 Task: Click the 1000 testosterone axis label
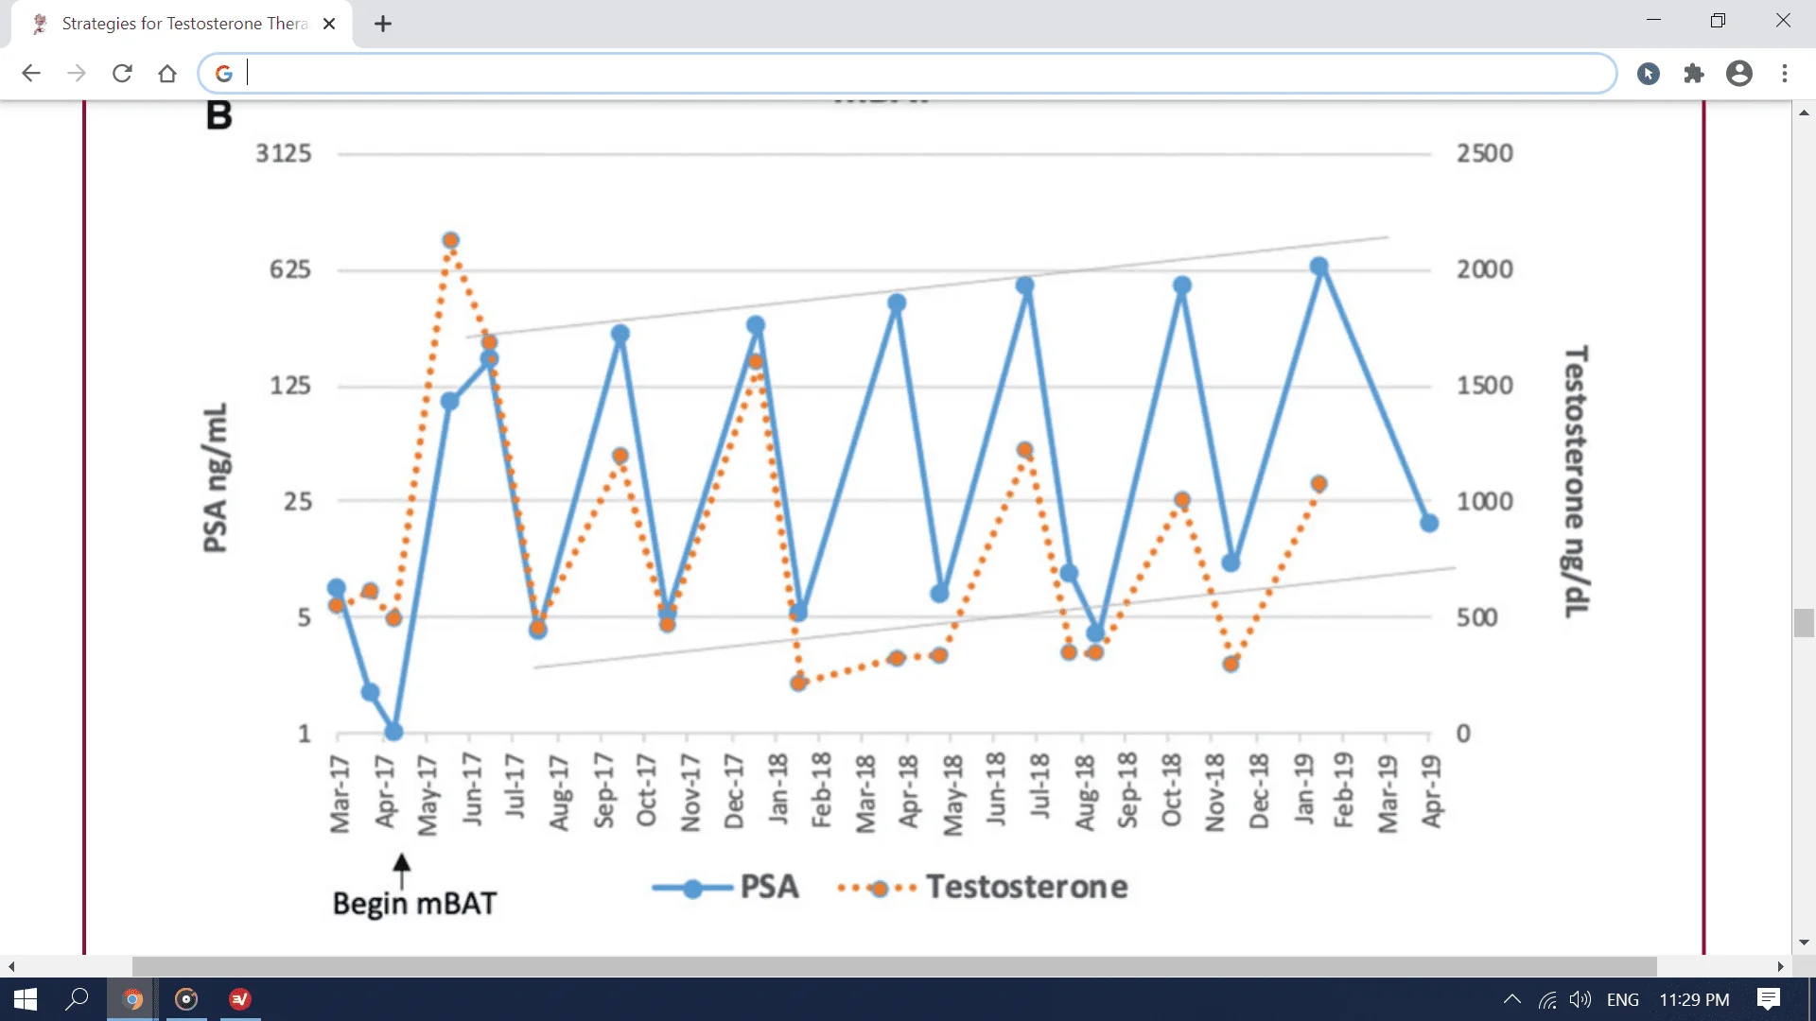(1485, 501)
